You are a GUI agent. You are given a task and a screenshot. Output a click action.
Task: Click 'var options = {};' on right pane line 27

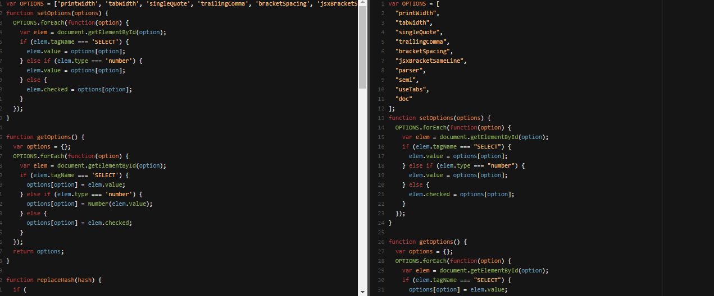click(x=424, y=251)
